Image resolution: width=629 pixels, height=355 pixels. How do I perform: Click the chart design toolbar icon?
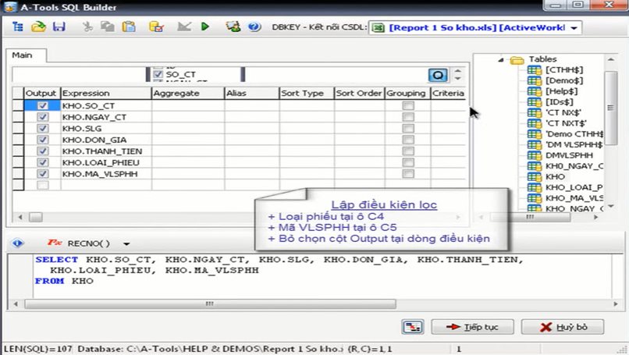pos(184,27)
